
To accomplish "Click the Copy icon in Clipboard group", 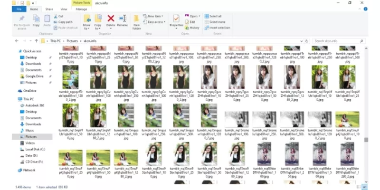I will coord(36,19).
